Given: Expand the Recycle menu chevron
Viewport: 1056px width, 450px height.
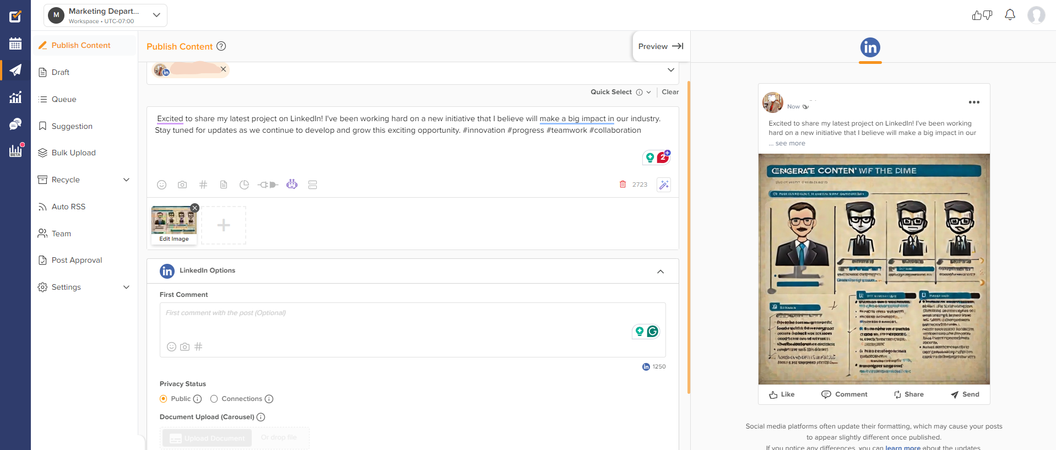Looking at the screenshot, I should point(126,180).
